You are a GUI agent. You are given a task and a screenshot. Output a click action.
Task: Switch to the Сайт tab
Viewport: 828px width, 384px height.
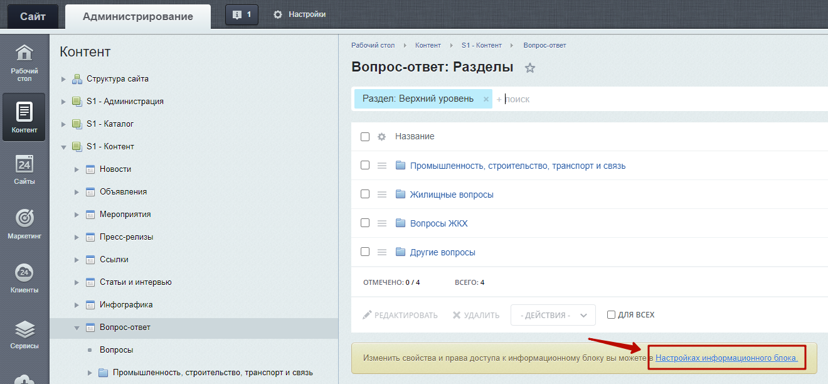[33, 16]
